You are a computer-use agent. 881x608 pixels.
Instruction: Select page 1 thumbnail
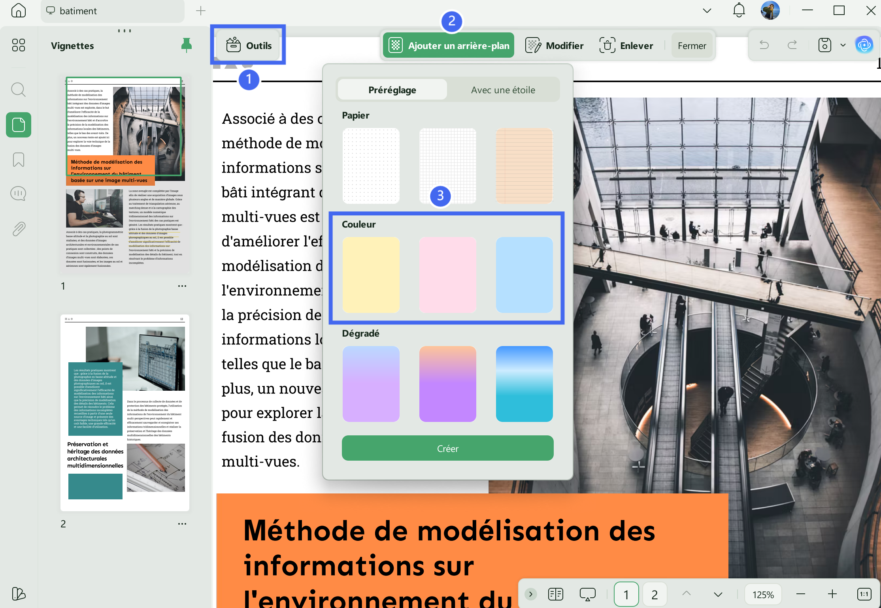[x=125, y=175]
